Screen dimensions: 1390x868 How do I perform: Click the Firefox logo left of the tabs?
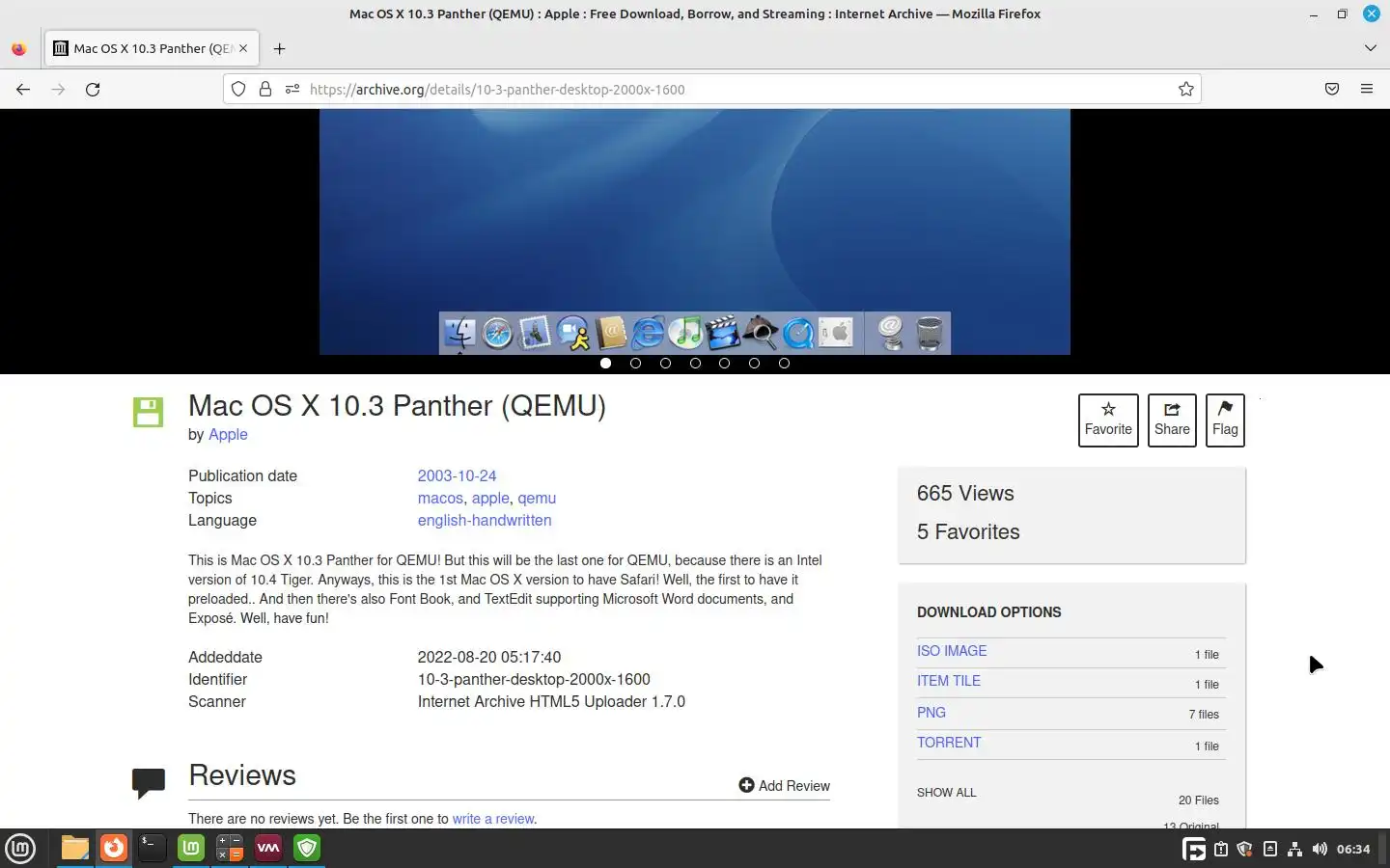tap(19, 48)
